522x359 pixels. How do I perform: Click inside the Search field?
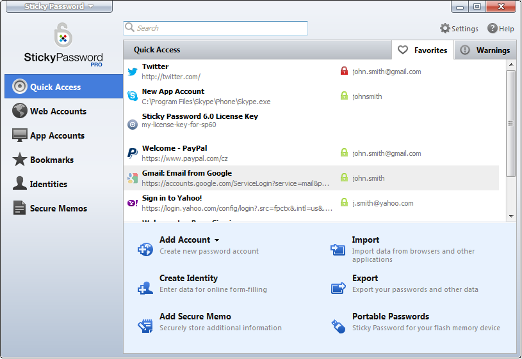click(215, 28)
